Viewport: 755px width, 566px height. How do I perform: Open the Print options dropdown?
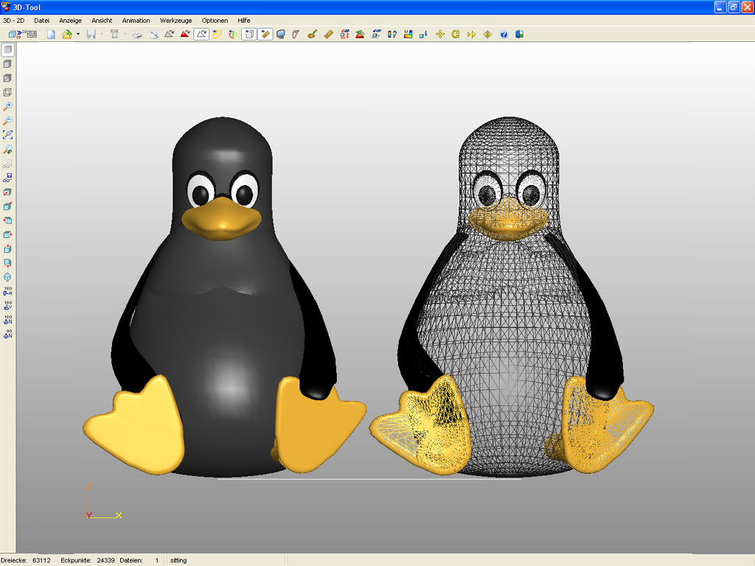125,34
